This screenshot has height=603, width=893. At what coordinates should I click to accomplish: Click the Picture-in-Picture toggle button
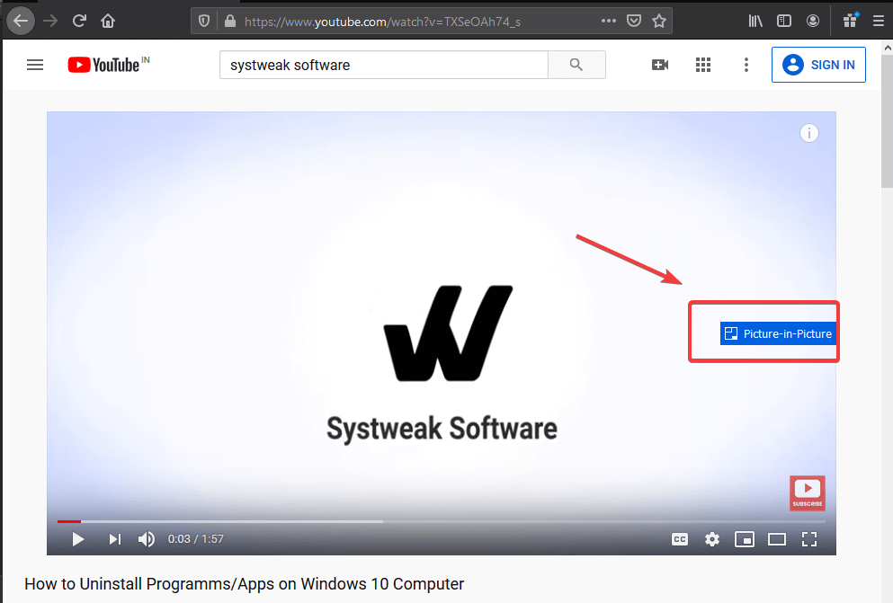[x=778, y=333]
